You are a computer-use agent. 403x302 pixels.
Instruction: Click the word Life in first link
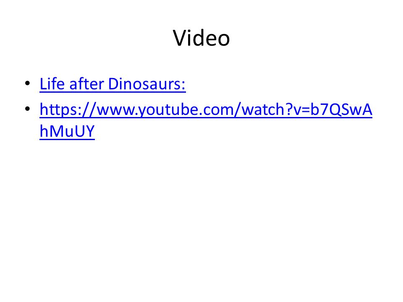coord(52,84)
